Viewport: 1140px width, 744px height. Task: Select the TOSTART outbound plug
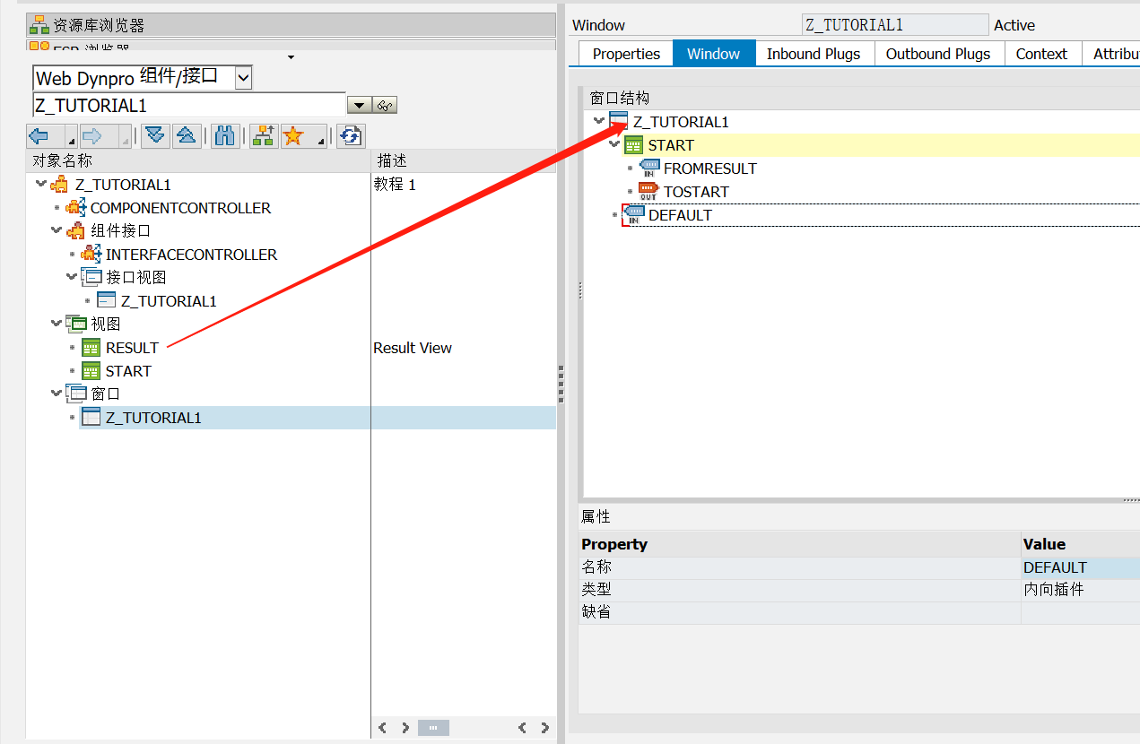tap(695, 192)
